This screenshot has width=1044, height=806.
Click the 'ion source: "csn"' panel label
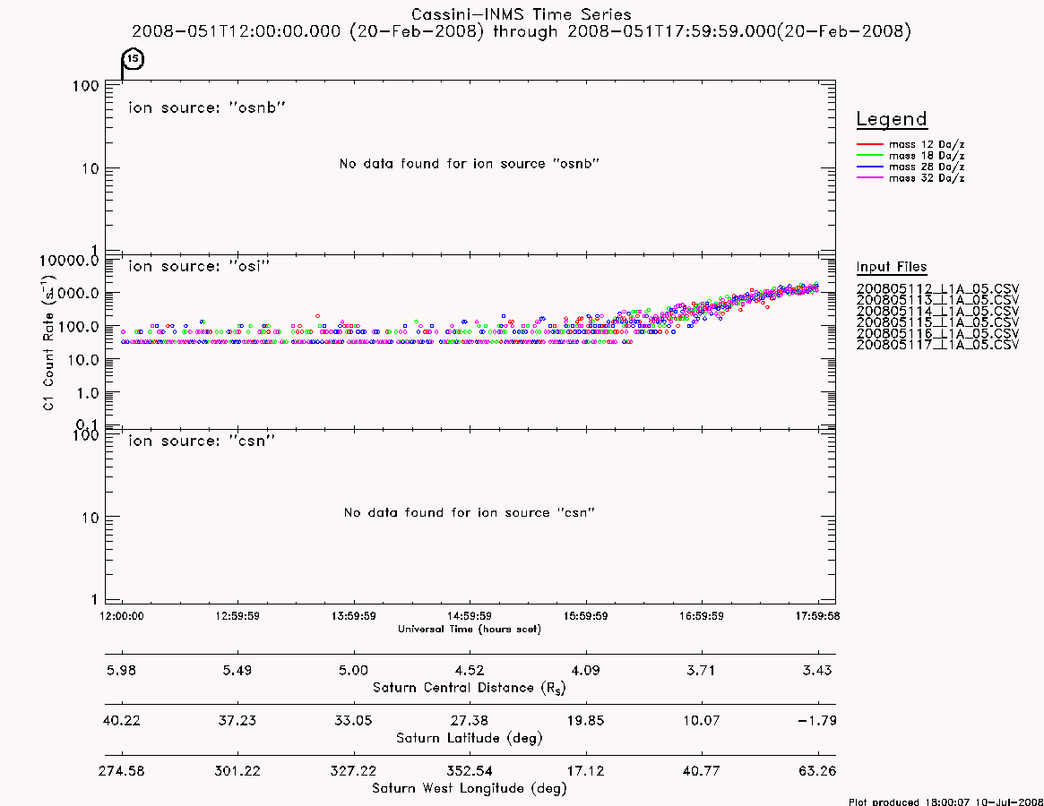coord(202,440)
